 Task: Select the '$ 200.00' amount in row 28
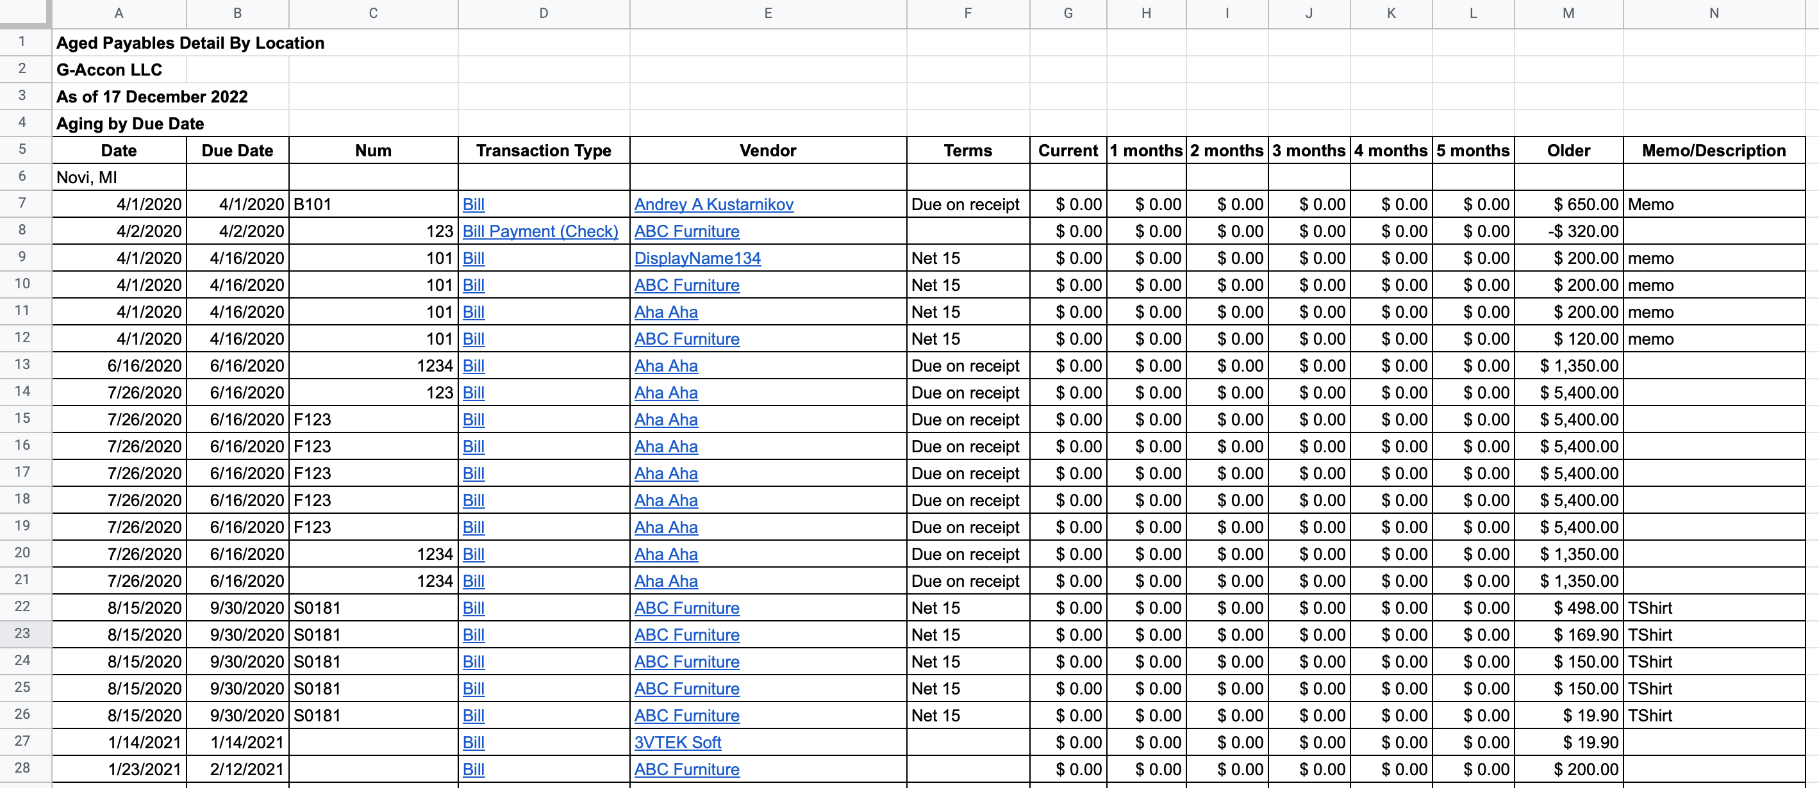(x=1568, y=769)
